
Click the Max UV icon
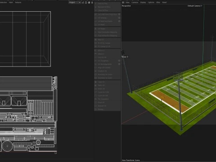coord(96,40)
